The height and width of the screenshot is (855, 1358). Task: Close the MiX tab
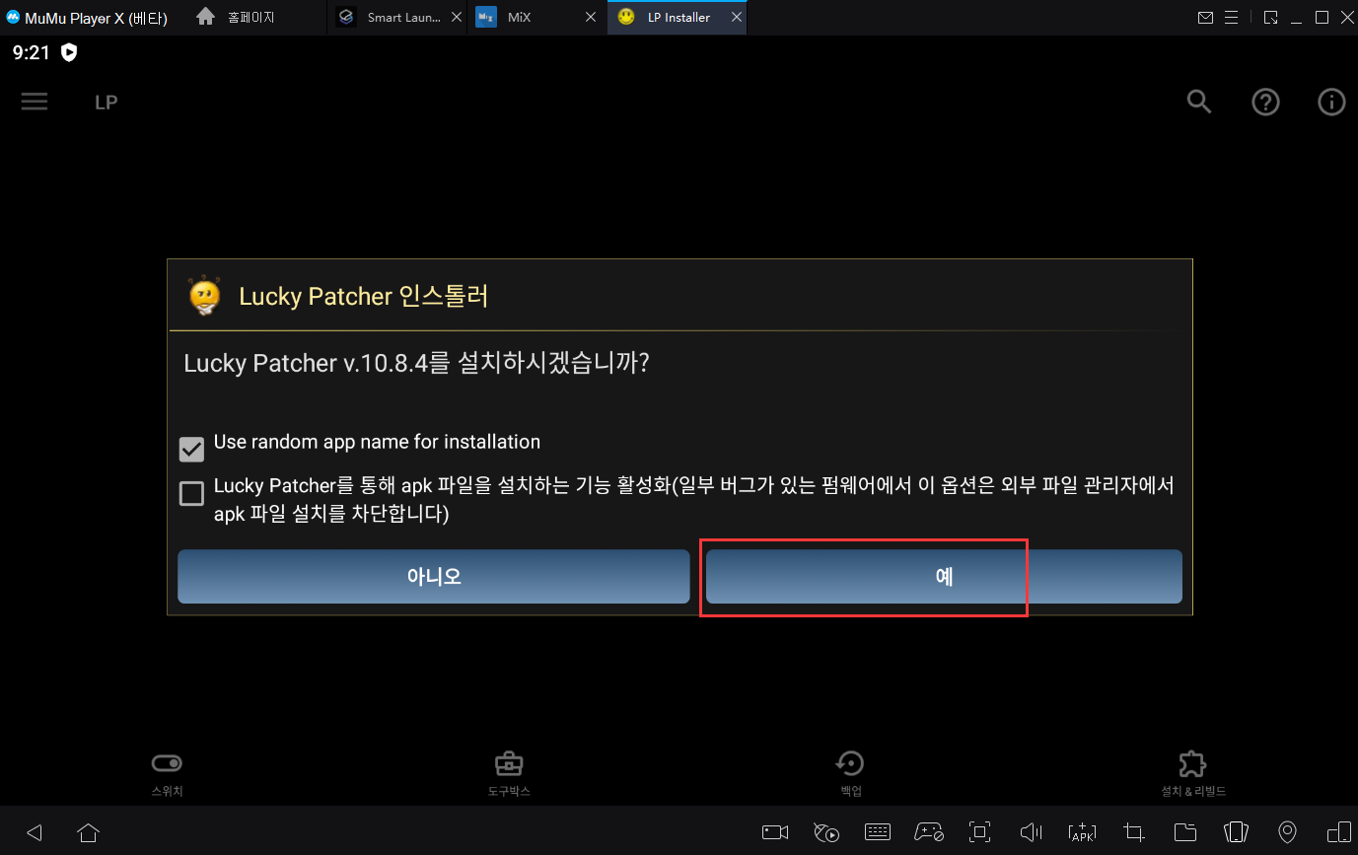tap(591, 17)
